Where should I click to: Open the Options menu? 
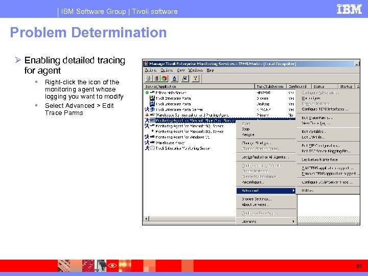tap(167, 70)
